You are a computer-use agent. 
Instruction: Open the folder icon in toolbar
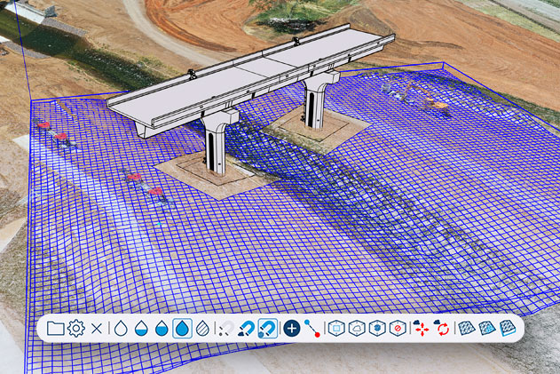(55, 328)
